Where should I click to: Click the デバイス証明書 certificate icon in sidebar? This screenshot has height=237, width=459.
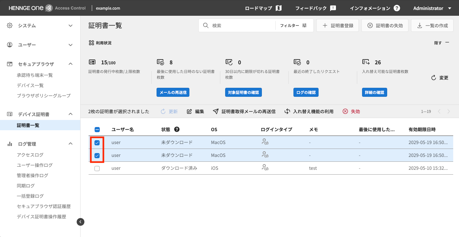point(10,114)
